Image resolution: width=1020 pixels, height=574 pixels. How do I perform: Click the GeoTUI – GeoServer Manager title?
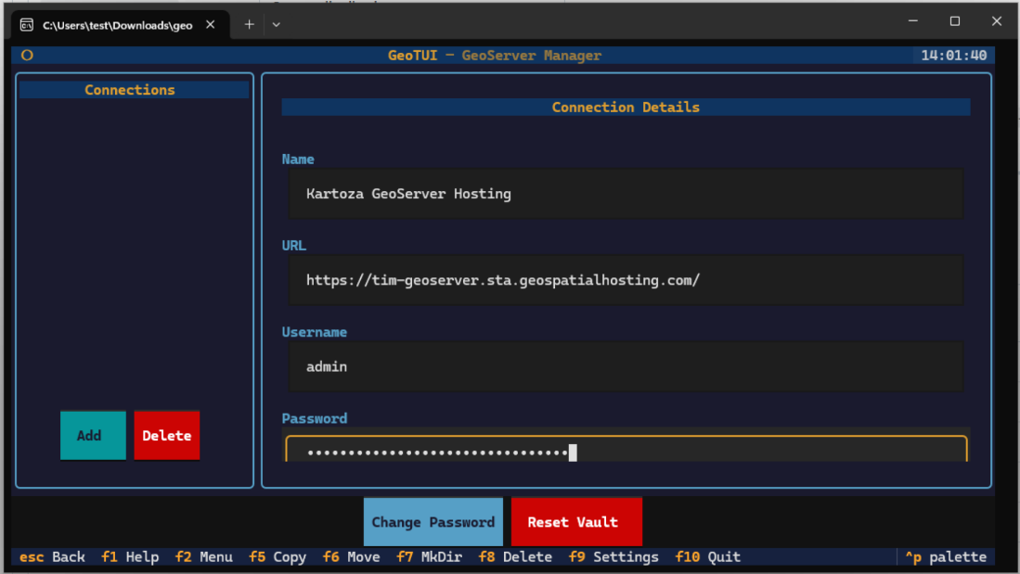click(495, 56)
